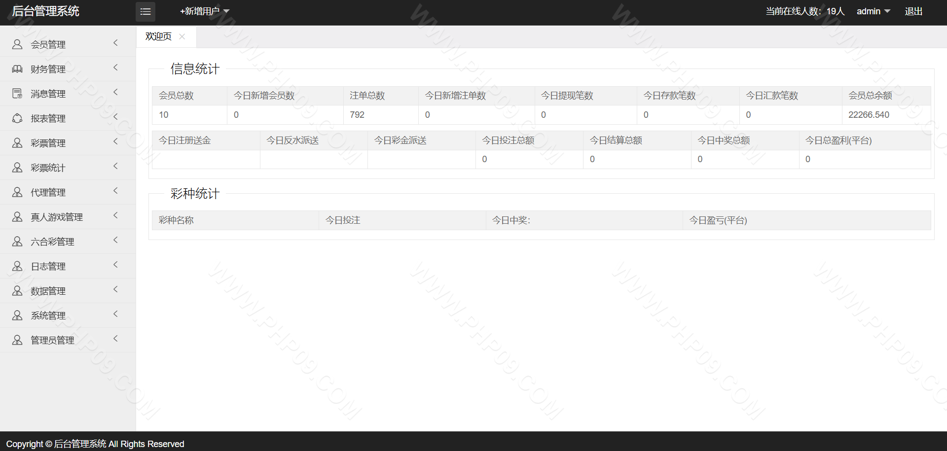The width and height of the screenshot is (947, 451).
Task: Click the hamburger menu toggle icon
Action: (x=146, y=11)
